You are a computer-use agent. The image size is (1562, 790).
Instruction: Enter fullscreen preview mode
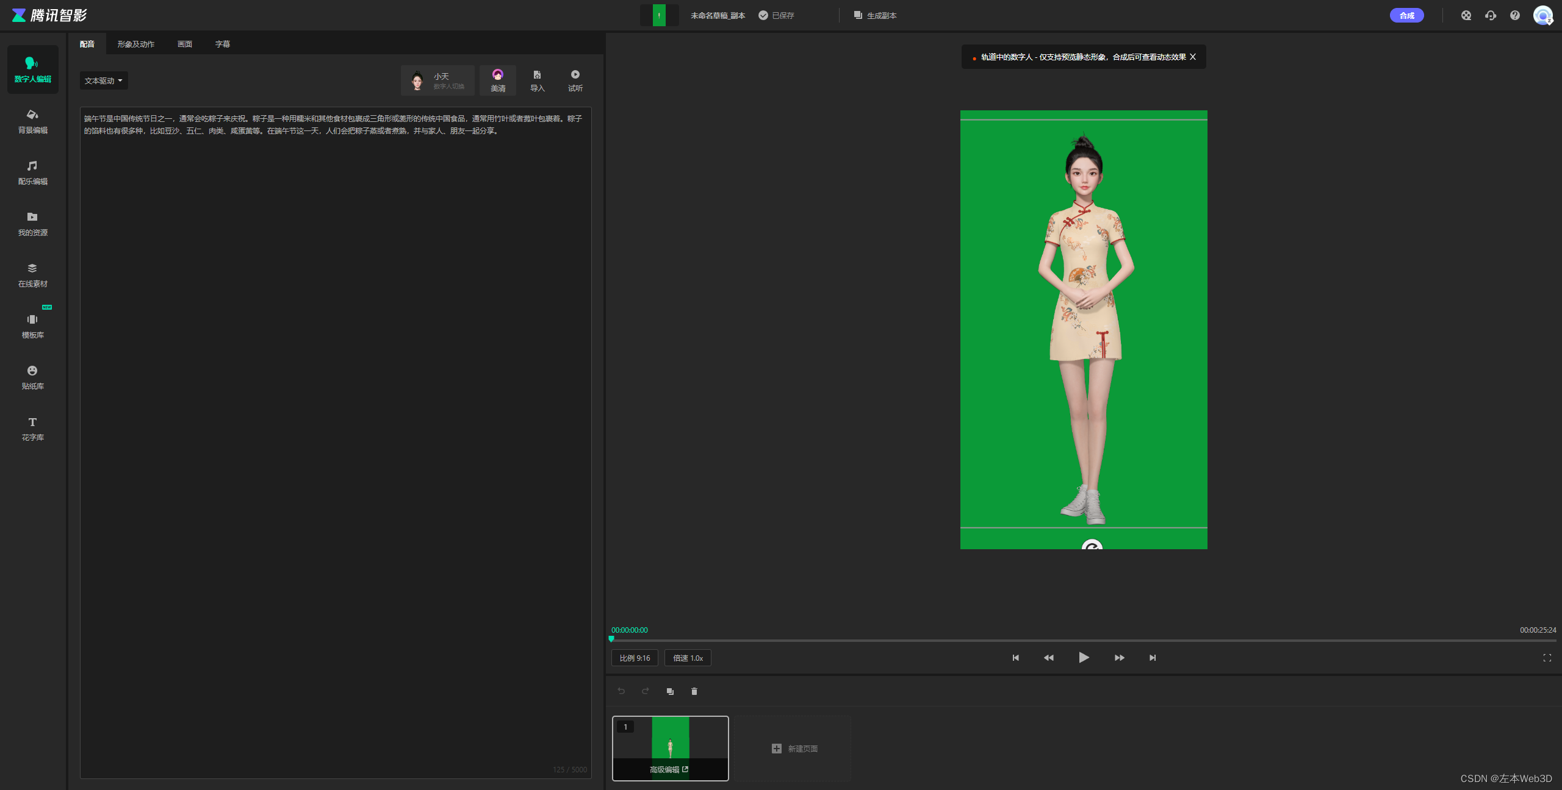[1547, 658]
